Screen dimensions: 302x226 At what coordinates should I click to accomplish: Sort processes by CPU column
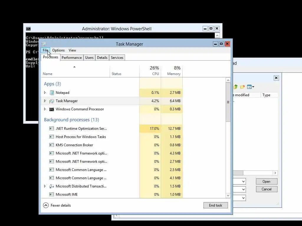[150, 71]
